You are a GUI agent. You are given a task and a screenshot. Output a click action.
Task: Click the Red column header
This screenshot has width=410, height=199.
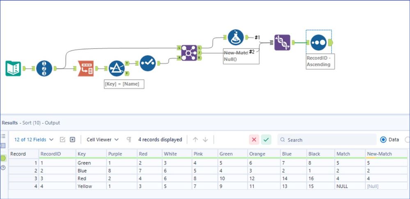click(x=149, y=154)
